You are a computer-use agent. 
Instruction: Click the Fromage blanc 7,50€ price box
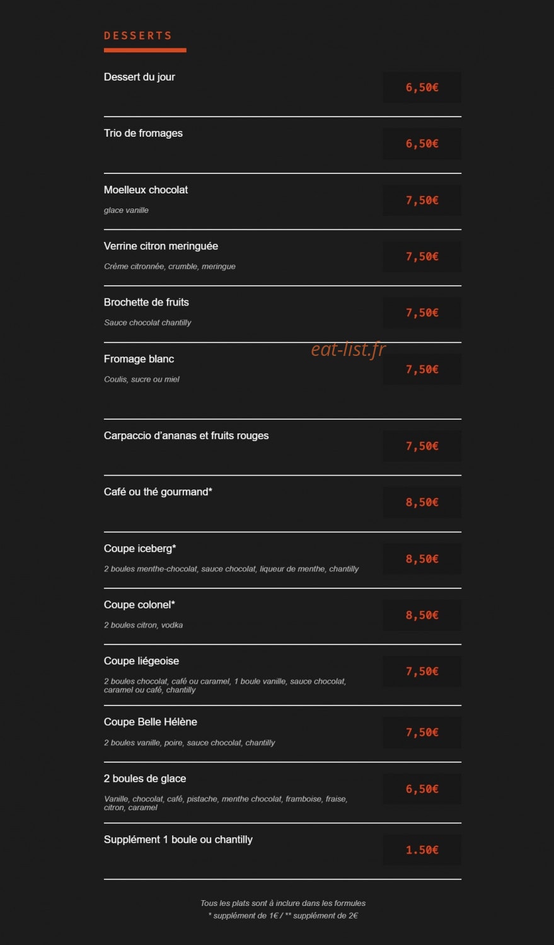click(422, 369)
